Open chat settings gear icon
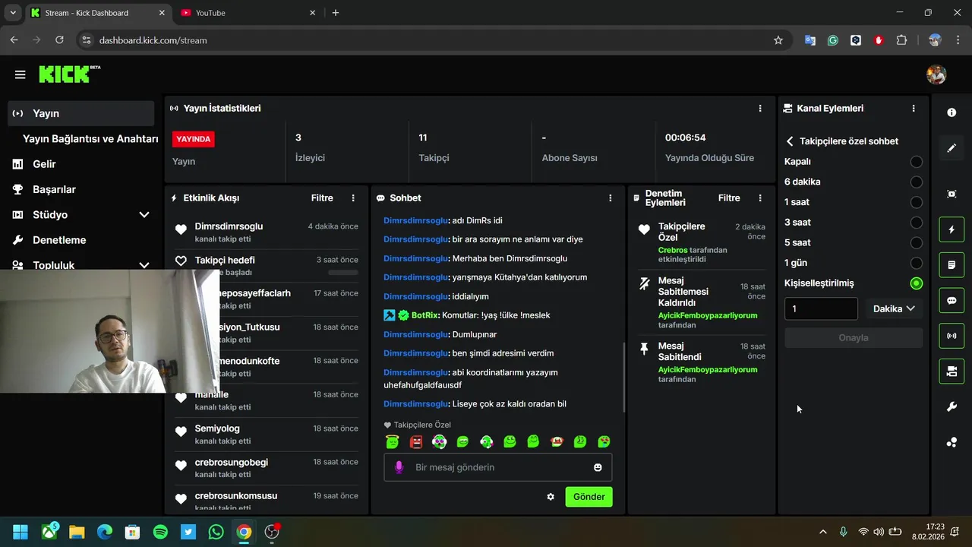972x547 pixels. 551,497
